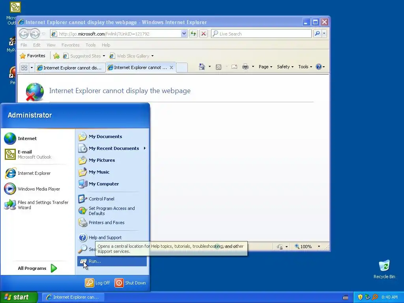Click the Favorites star button
404x303 pixels.
(32, 56)
